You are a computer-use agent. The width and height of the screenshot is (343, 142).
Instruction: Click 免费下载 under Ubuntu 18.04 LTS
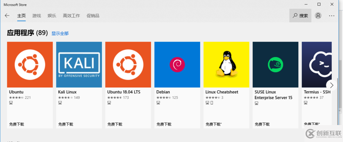(115, 124)
